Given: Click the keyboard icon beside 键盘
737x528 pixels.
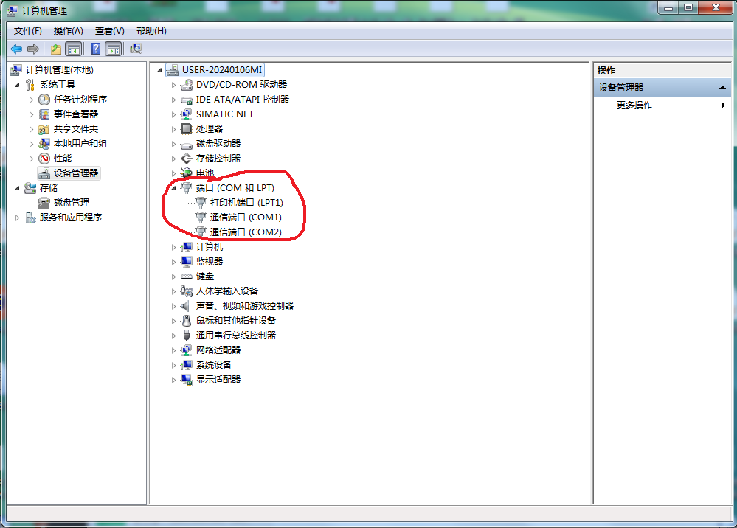Looking at the screenshot, I should tap(187, 277).
